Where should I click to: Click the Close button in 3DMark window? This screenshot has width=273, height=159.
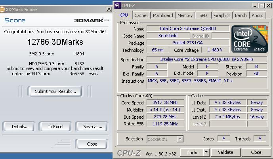[92, 144]
